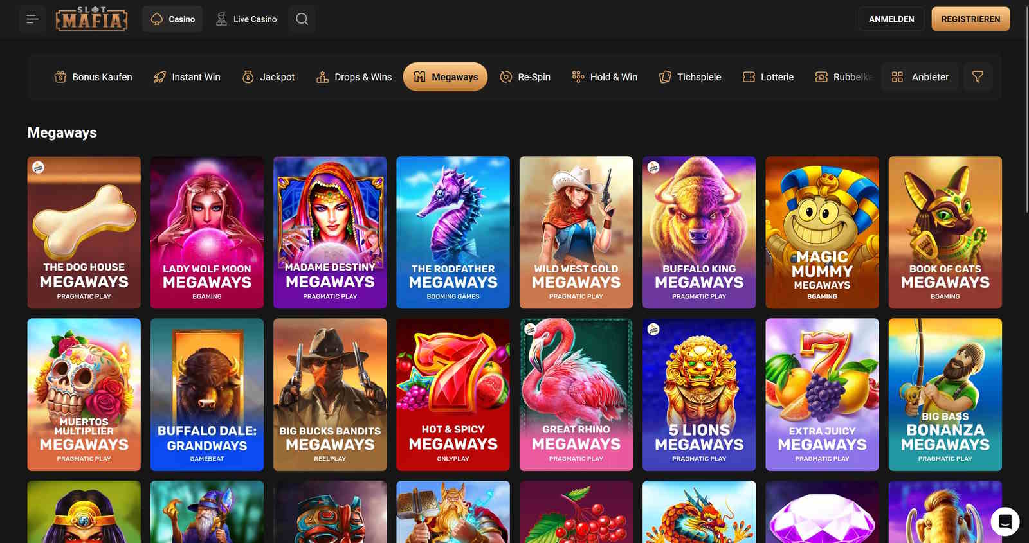Select the Drops & Wins category

[354, 77]
